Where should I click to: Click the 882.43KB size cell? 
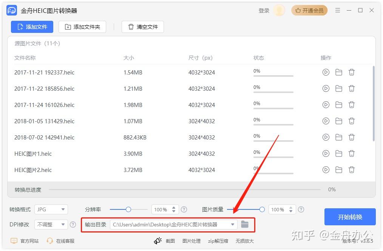click(135, 137)
